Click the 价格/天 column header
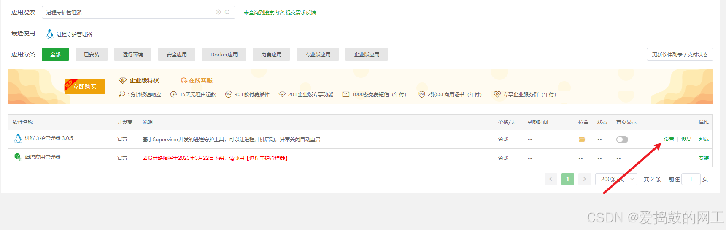The height and width of the screenshot is (230, 726). point(507,122)
